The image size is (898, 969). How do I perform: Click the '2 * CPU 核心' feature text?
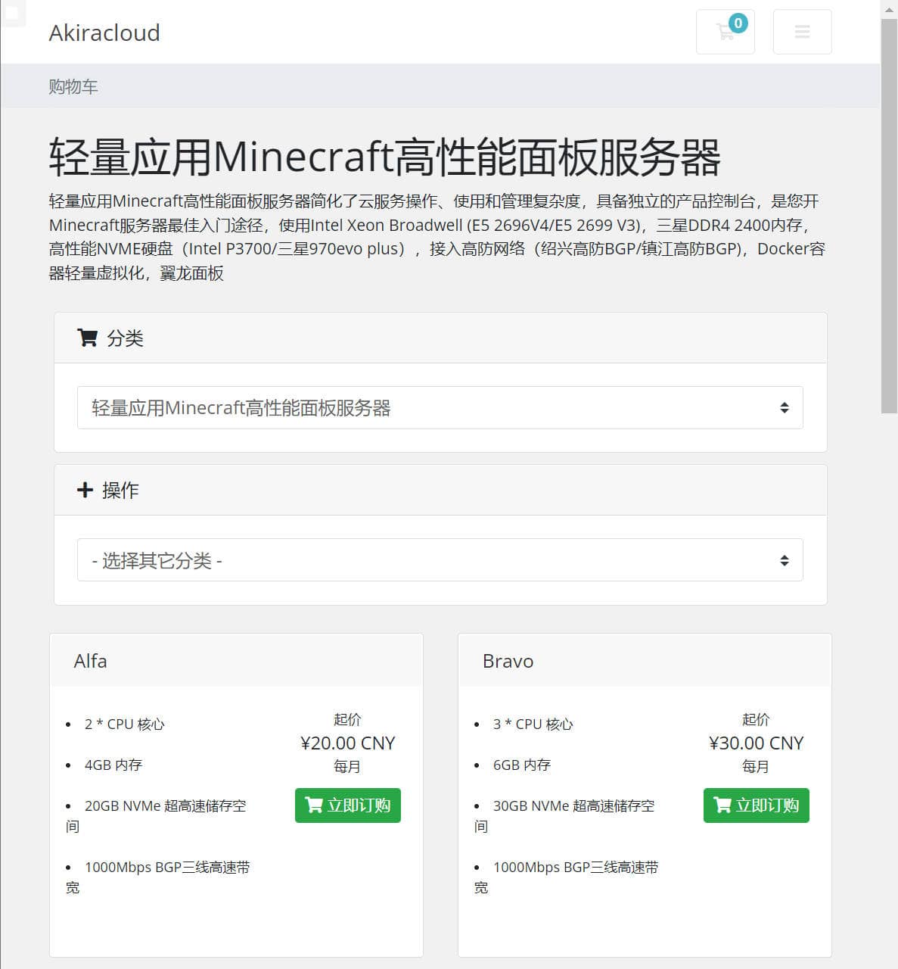[124, 724]
